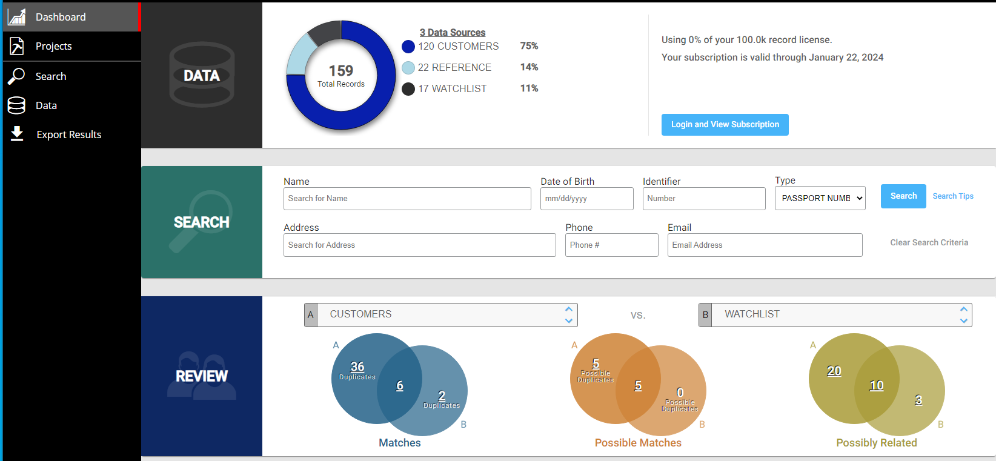The height and width of the screenshot is (461, 996).
Task: Select the Projects menu item
Action: coord(53,46)
